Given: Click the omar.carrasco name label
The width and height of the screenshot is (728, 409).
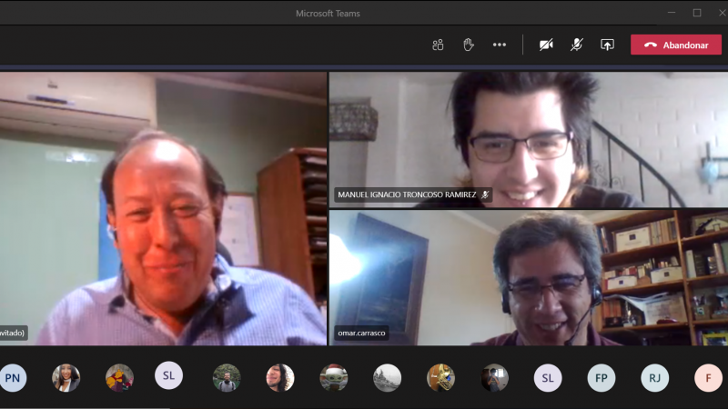Looking at the screenshot, I should 363,333.
